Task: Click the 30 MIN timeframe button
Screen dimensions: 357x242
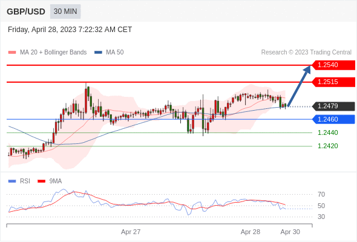Action: (x=65, y=11)
